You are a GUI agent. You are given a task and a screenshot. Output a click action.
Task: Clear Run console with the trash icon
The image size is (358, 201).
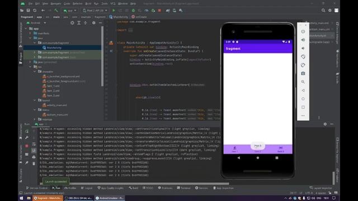[x=34, y=164]
